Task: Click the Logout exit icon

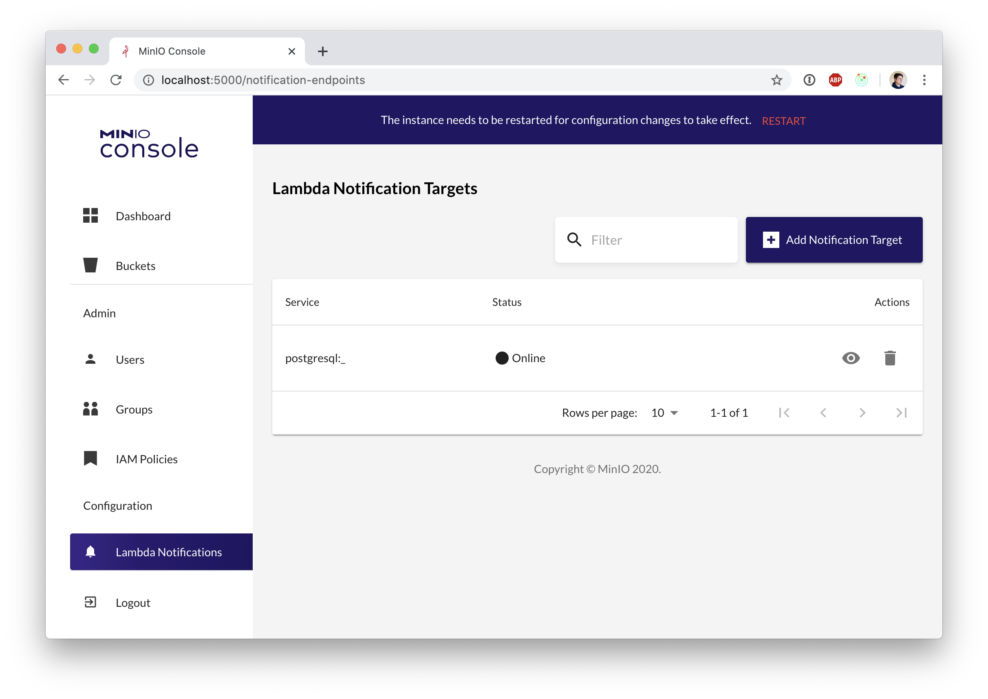Action: [90, 602]
